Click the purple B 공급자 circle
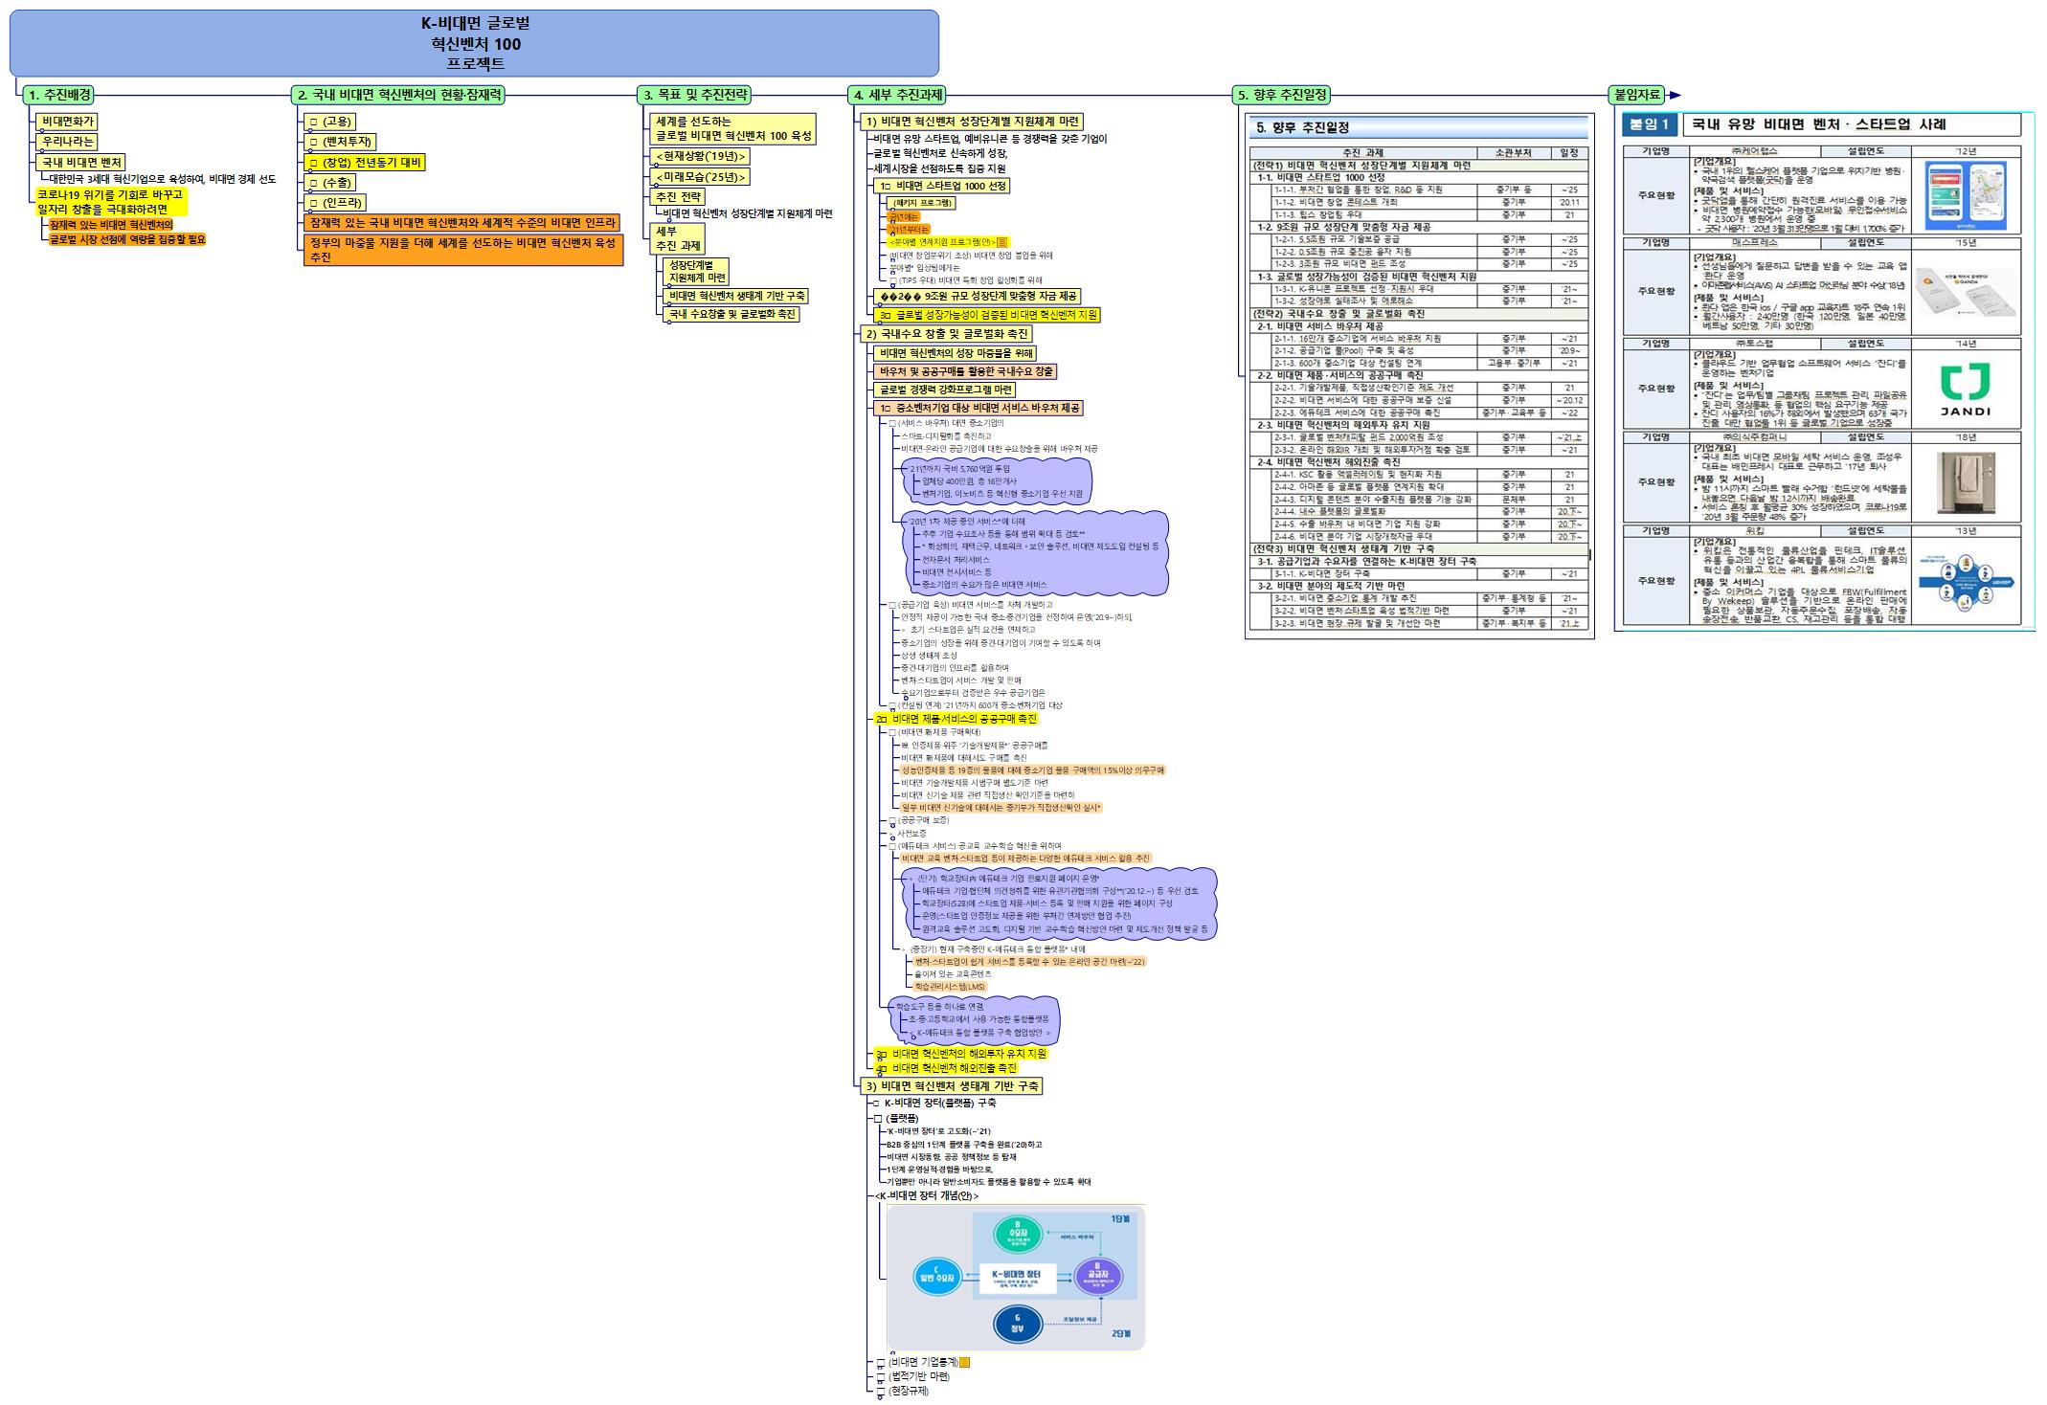This screenshot has width=2047, height=1405. [1097, 1276]
